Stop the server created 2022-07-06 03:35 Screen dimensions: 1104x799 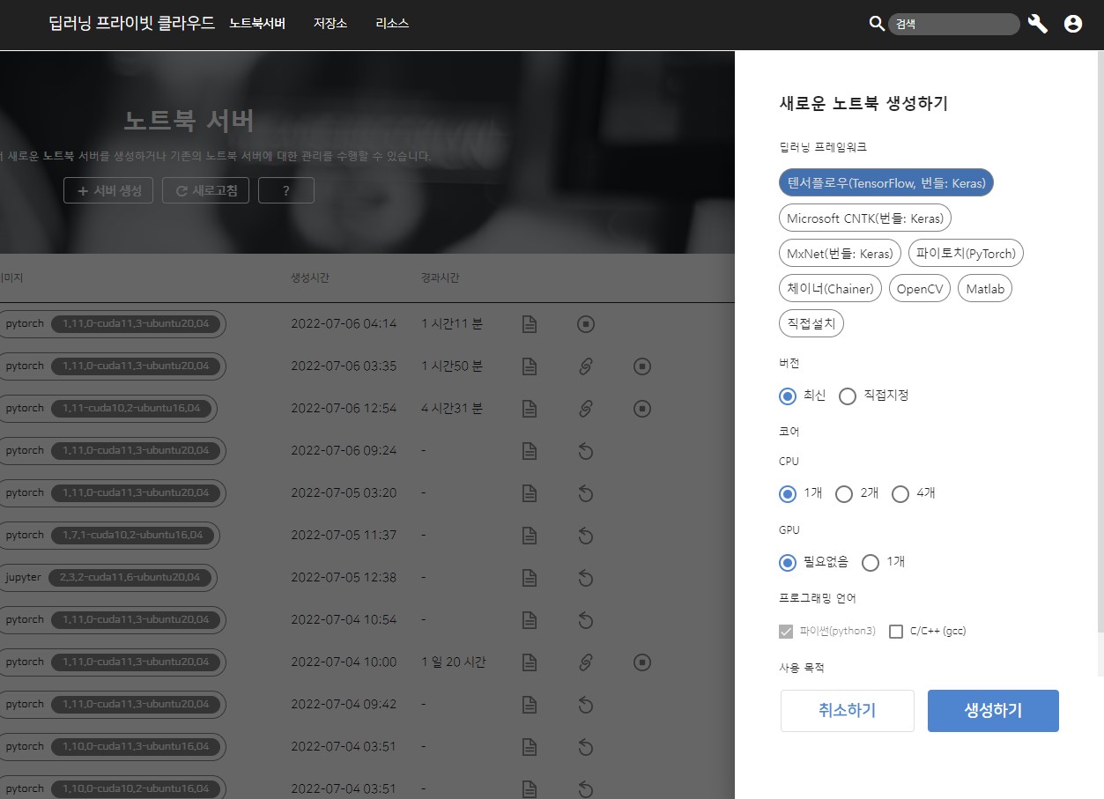click(x=642, y=366)
